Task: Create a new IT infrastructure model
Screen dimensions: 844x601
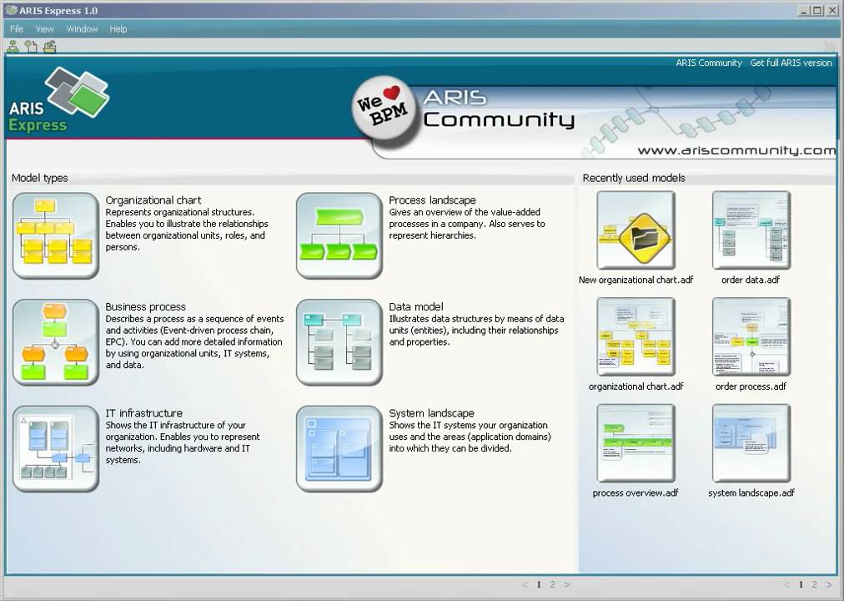Action: 55,449
